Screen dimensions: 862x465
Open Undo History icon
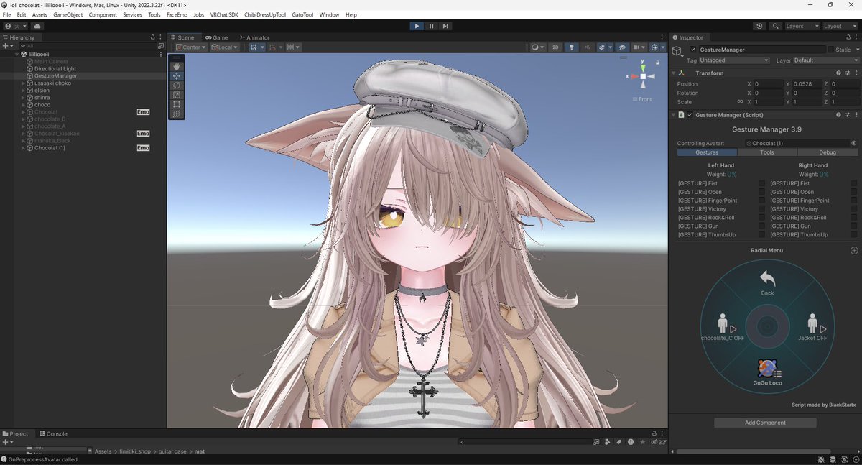coord(760,26)
